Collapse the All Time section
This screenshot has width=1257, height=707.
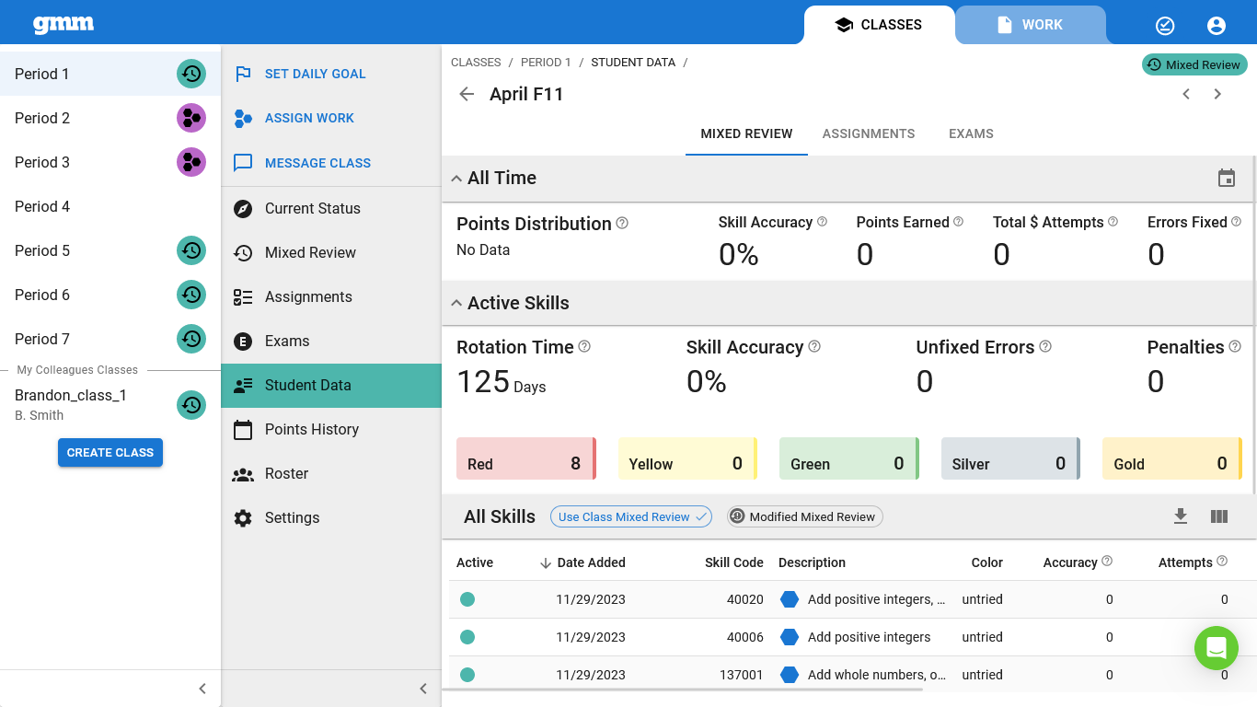pyautogui.click(x=456, y=179)
